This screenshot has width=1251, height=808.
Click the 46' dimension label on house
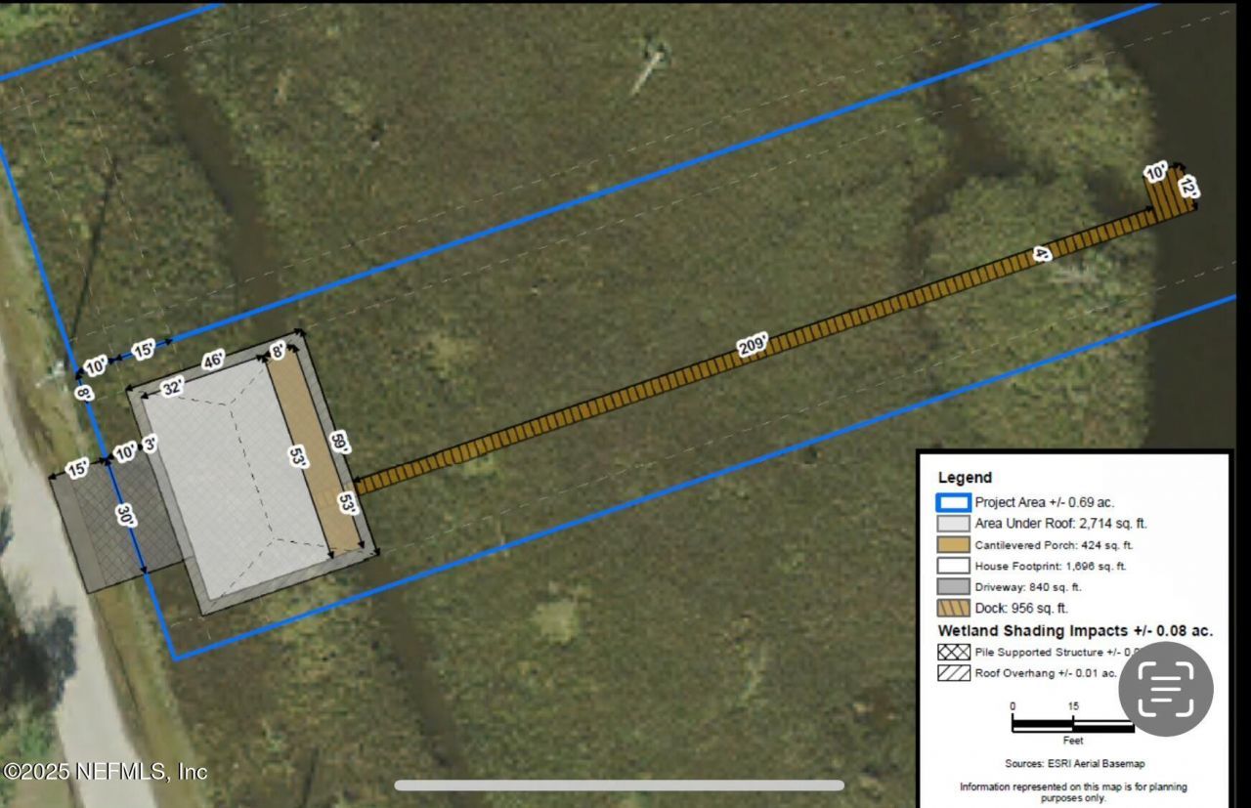[212, 361]
